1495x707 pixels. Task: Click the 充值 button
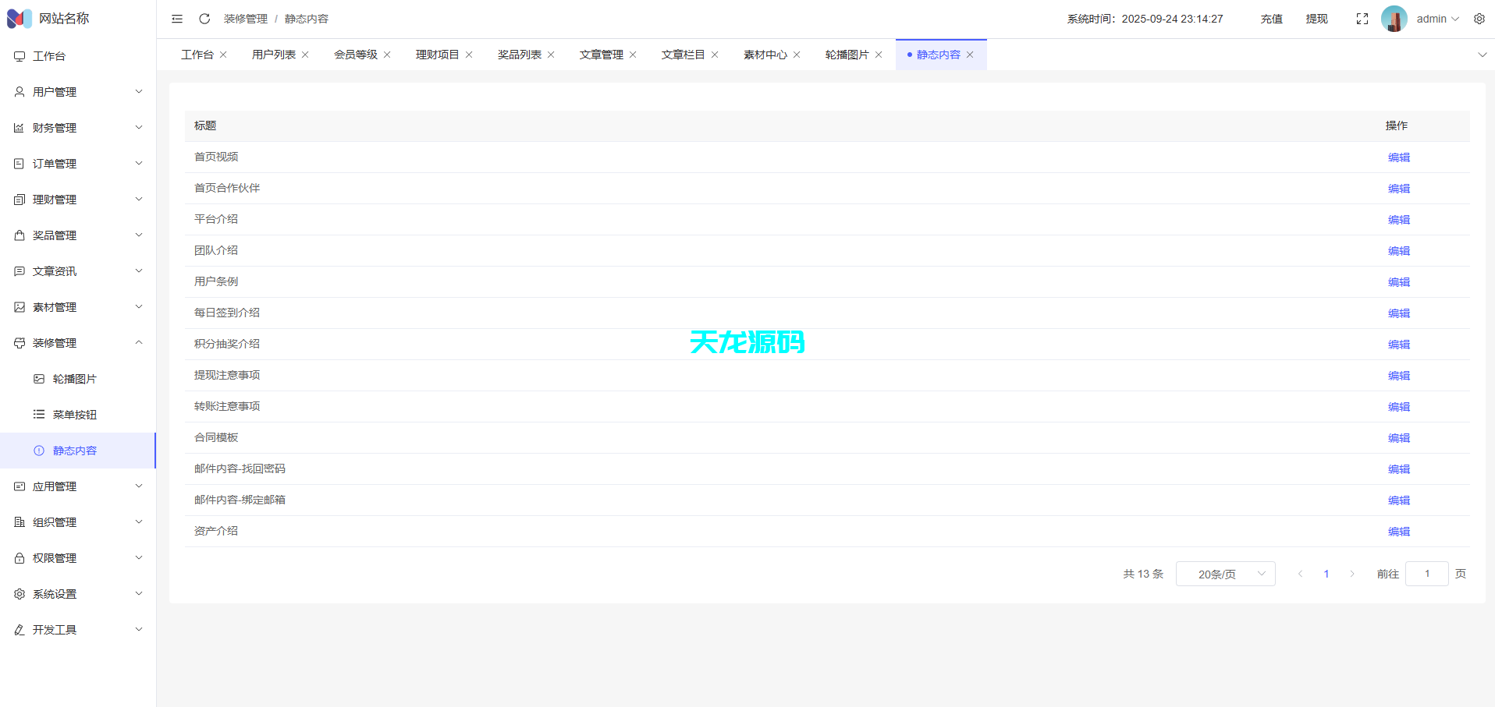1270,18
